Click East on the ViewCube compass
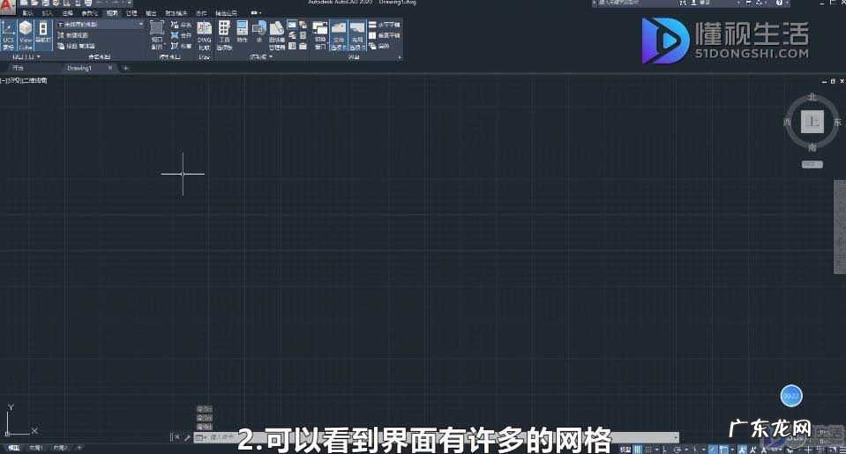846x454 pixels. (837, 123)
